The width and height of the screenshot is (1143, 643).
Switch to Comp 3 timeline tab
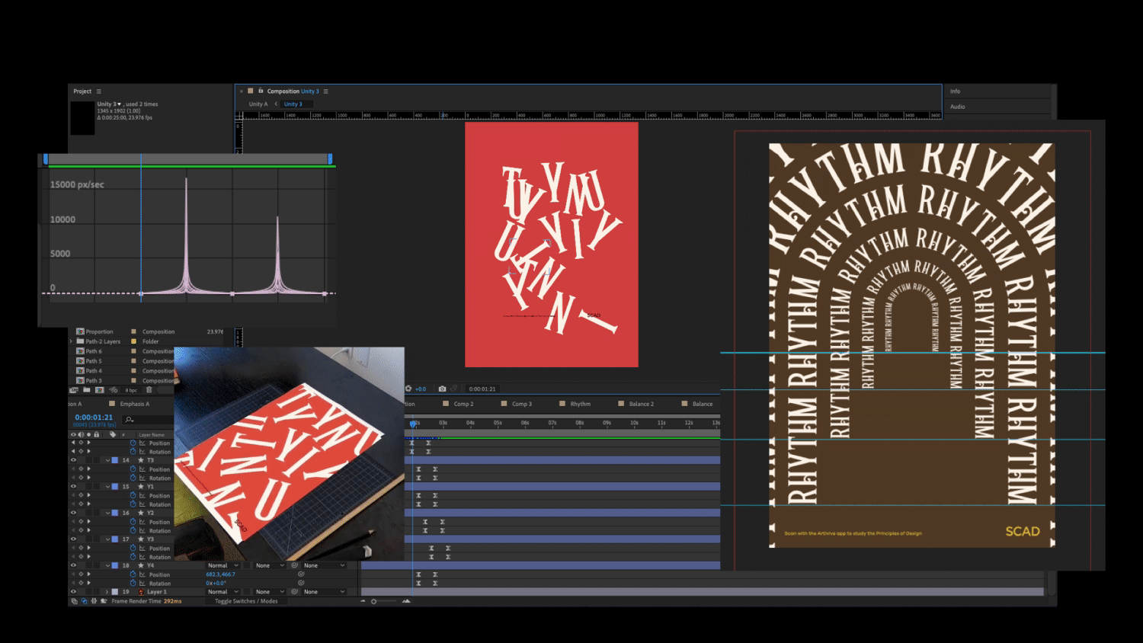[x=522, y=404]
